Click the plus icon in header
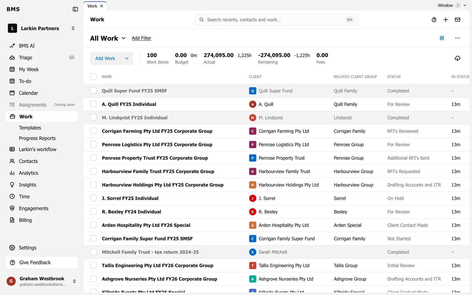This screenshot has width=472, height=295. (x=446, y=20)
